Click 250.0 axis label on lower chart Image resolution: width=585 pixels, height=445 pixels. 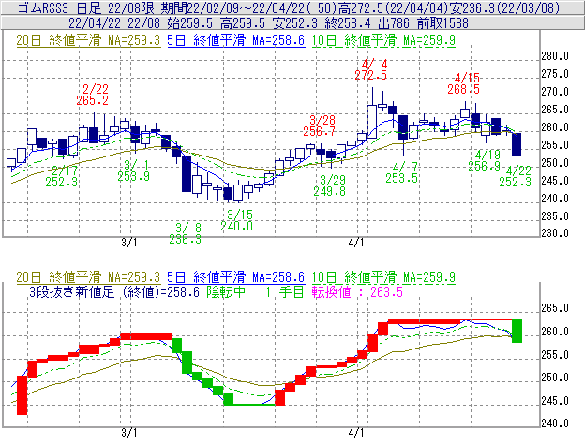[x=555, y=378]
